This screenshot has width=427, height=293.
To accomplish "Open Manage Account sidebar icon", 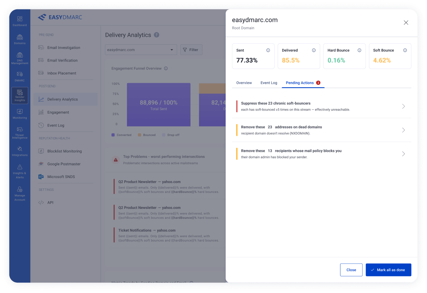I will (20, 194).
